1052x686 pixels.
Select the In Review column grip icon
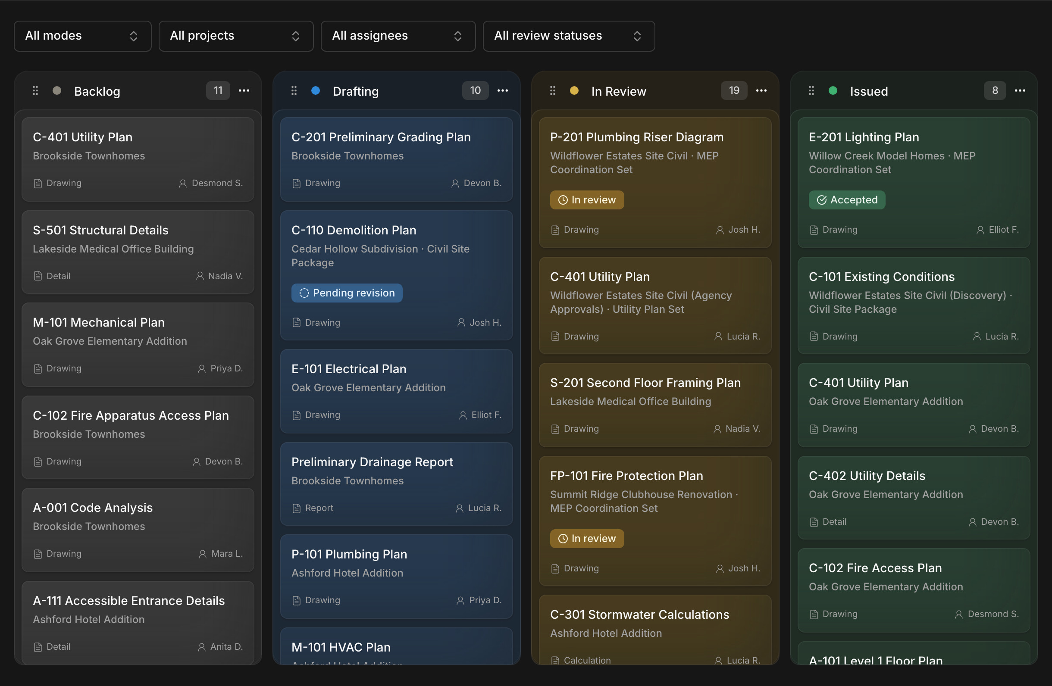click(553, 90)
